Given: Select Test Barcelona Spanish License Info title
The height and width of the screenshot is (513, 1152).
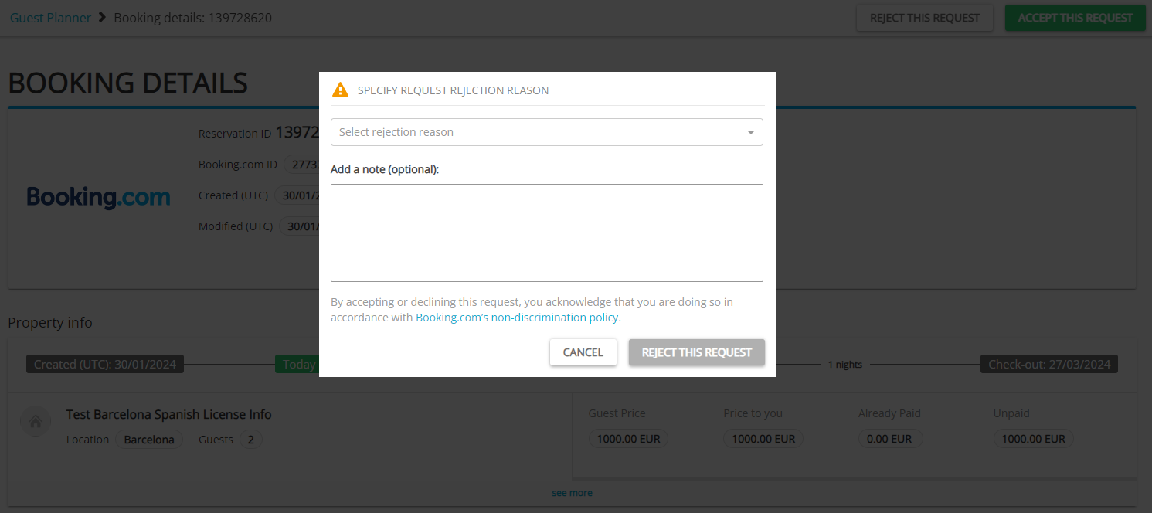Looking at the screenshot, I should pos(168,415).
